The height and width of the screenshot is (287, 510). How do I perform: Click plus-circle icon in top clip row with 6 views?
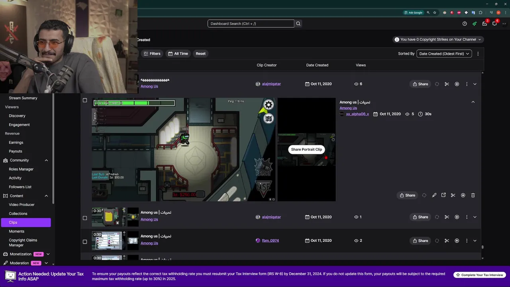point(457,84)
